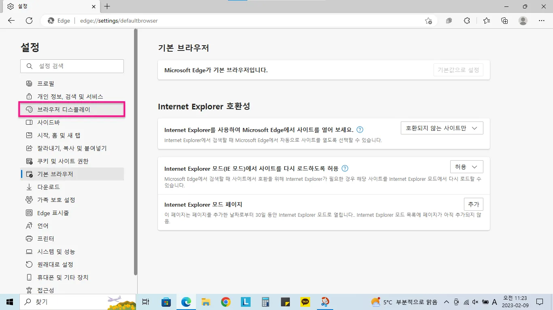The image size is (553, 310).
Task: Open the Extensions puzzle icon in the toolbar
Action: [x=467, y=21]
